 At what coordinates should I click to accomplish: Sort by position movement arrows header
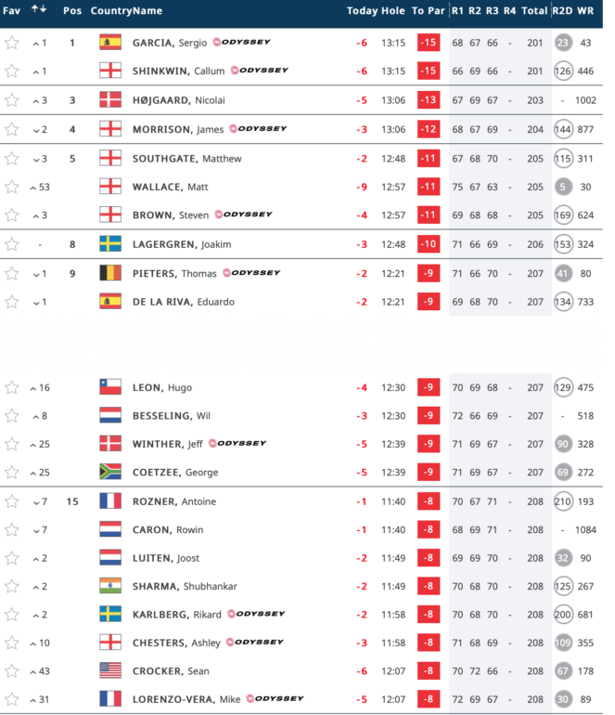(x=39, y=9)
